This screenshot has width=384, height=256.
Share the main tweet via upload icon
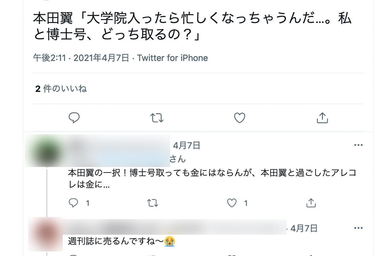322,118
